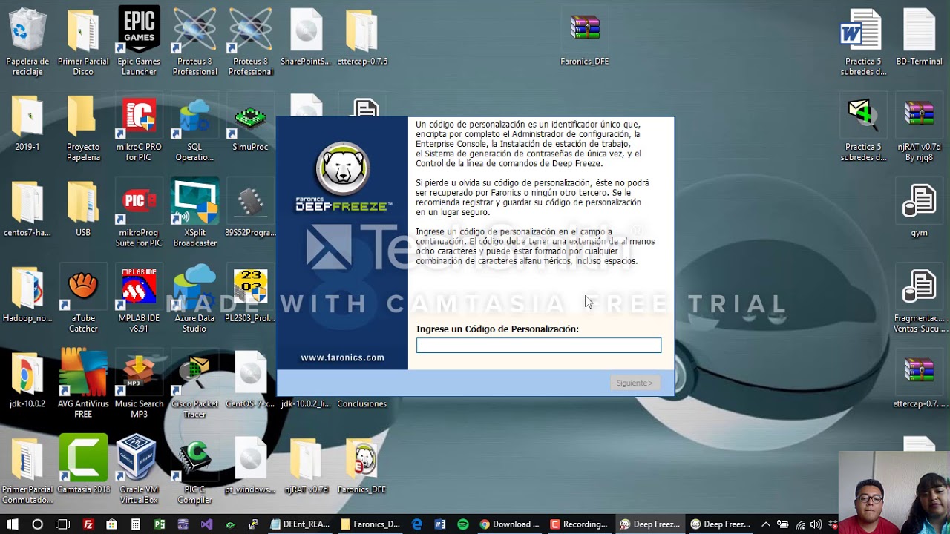Image resolution: width=950 pixels, height=534 pixels.
Task: Select the SharePointS... file icon on the desktop
Action: pos(306,37)
